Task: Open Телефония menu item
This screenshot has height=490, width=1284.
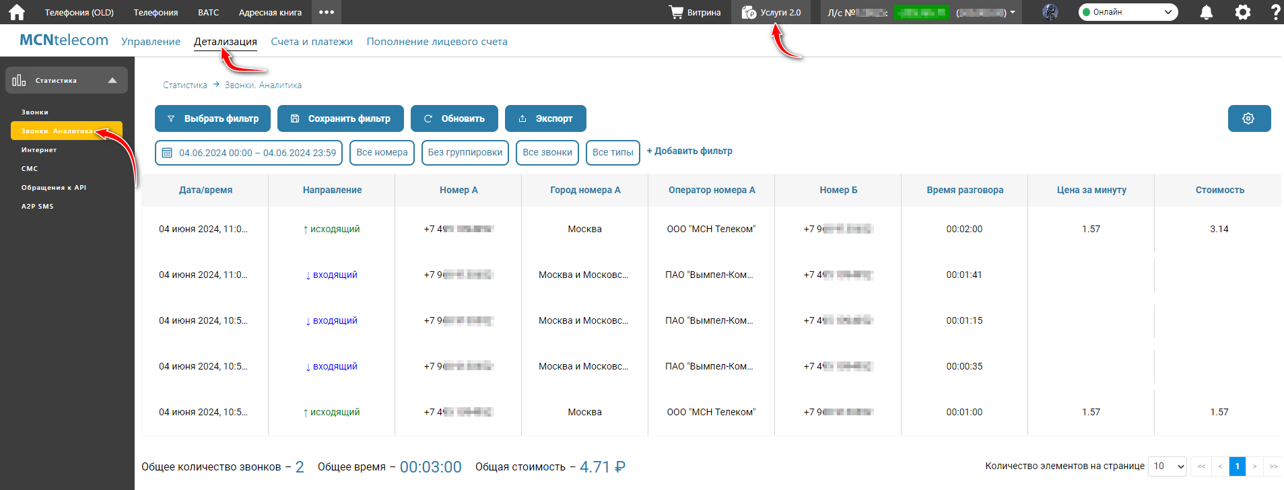Action: 156,12
